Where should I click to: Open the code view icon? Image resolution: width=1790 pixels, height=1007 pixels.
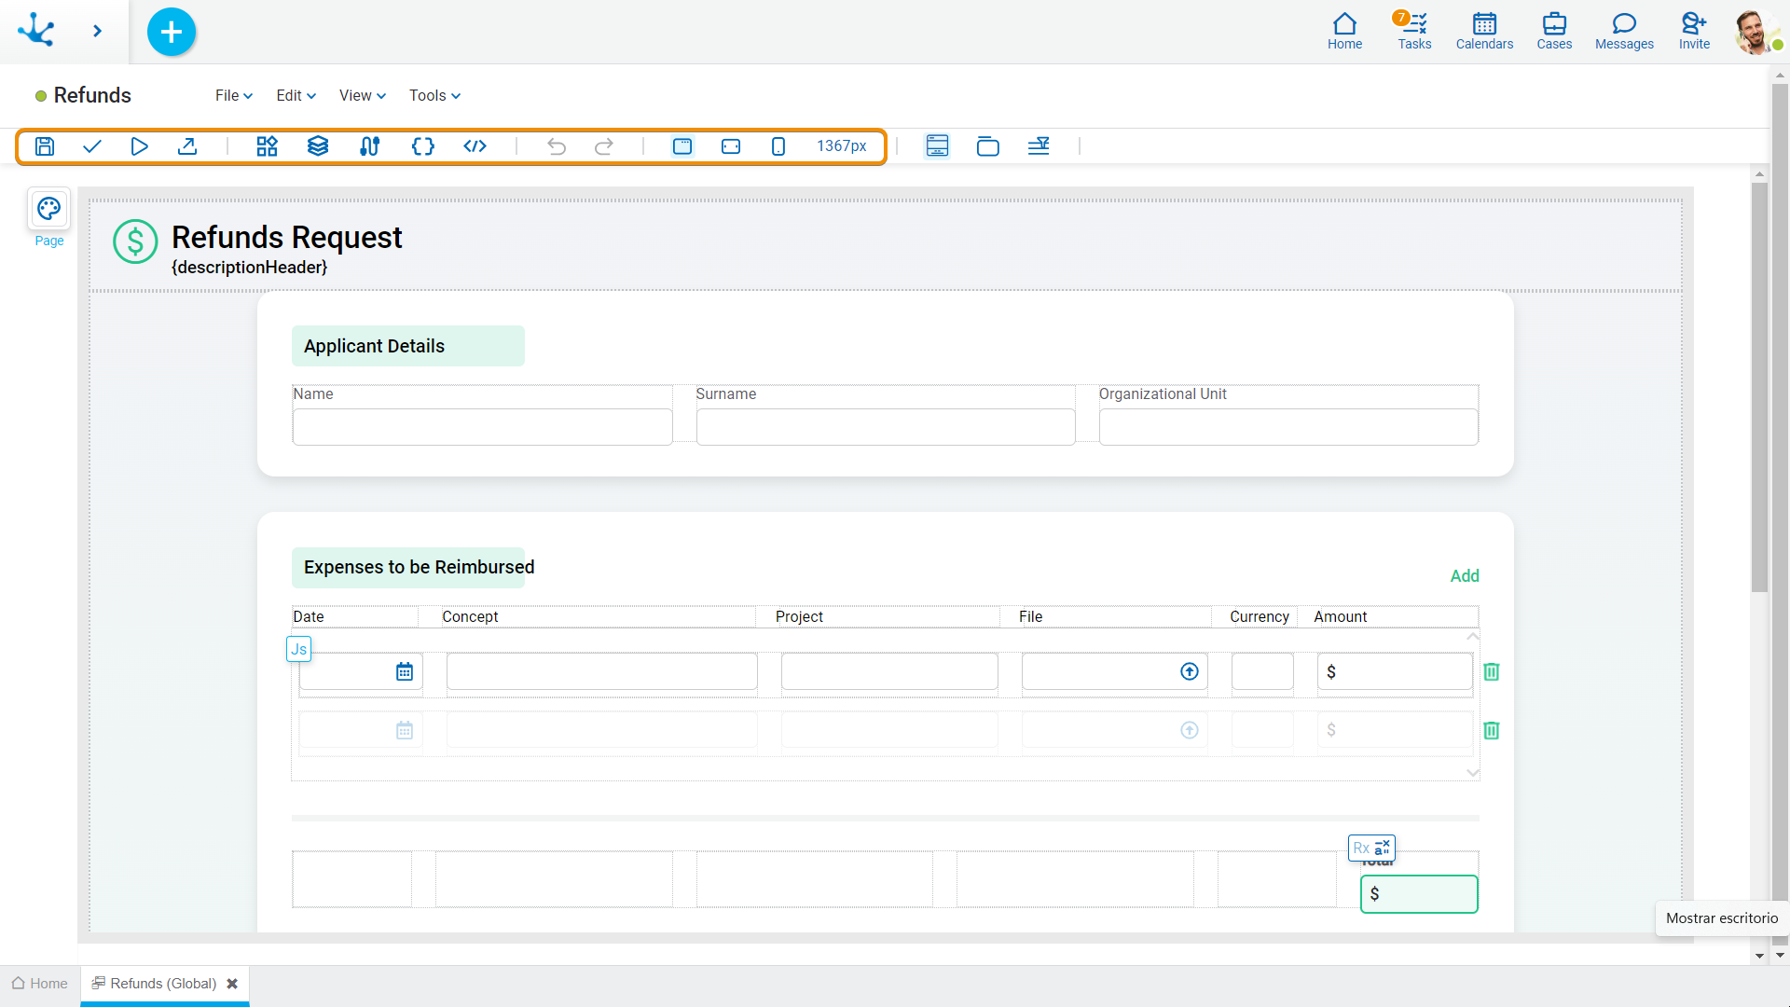(475, 146)
